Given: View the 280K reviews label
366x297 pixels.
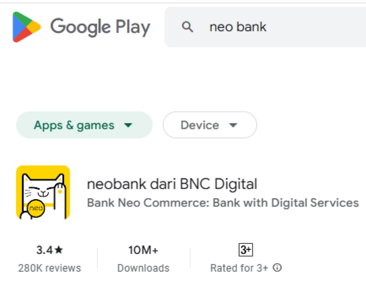Looking at the screenshot, I should (x=49, y=268).
